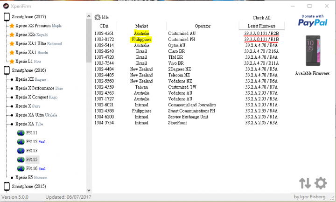Select the Customized TW operator row
Image resolution: width=336 pixels, height=202 pixels.
click(x=189, y=87)
